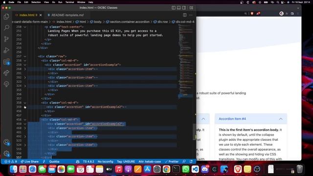Open Customize Layout button in title bar

pyautogui.click(x=191, y=8)
